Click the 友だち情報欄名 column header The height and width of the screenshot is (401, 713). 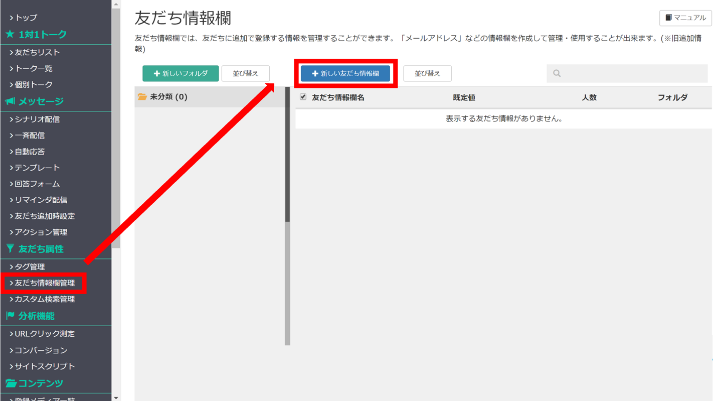338,98
